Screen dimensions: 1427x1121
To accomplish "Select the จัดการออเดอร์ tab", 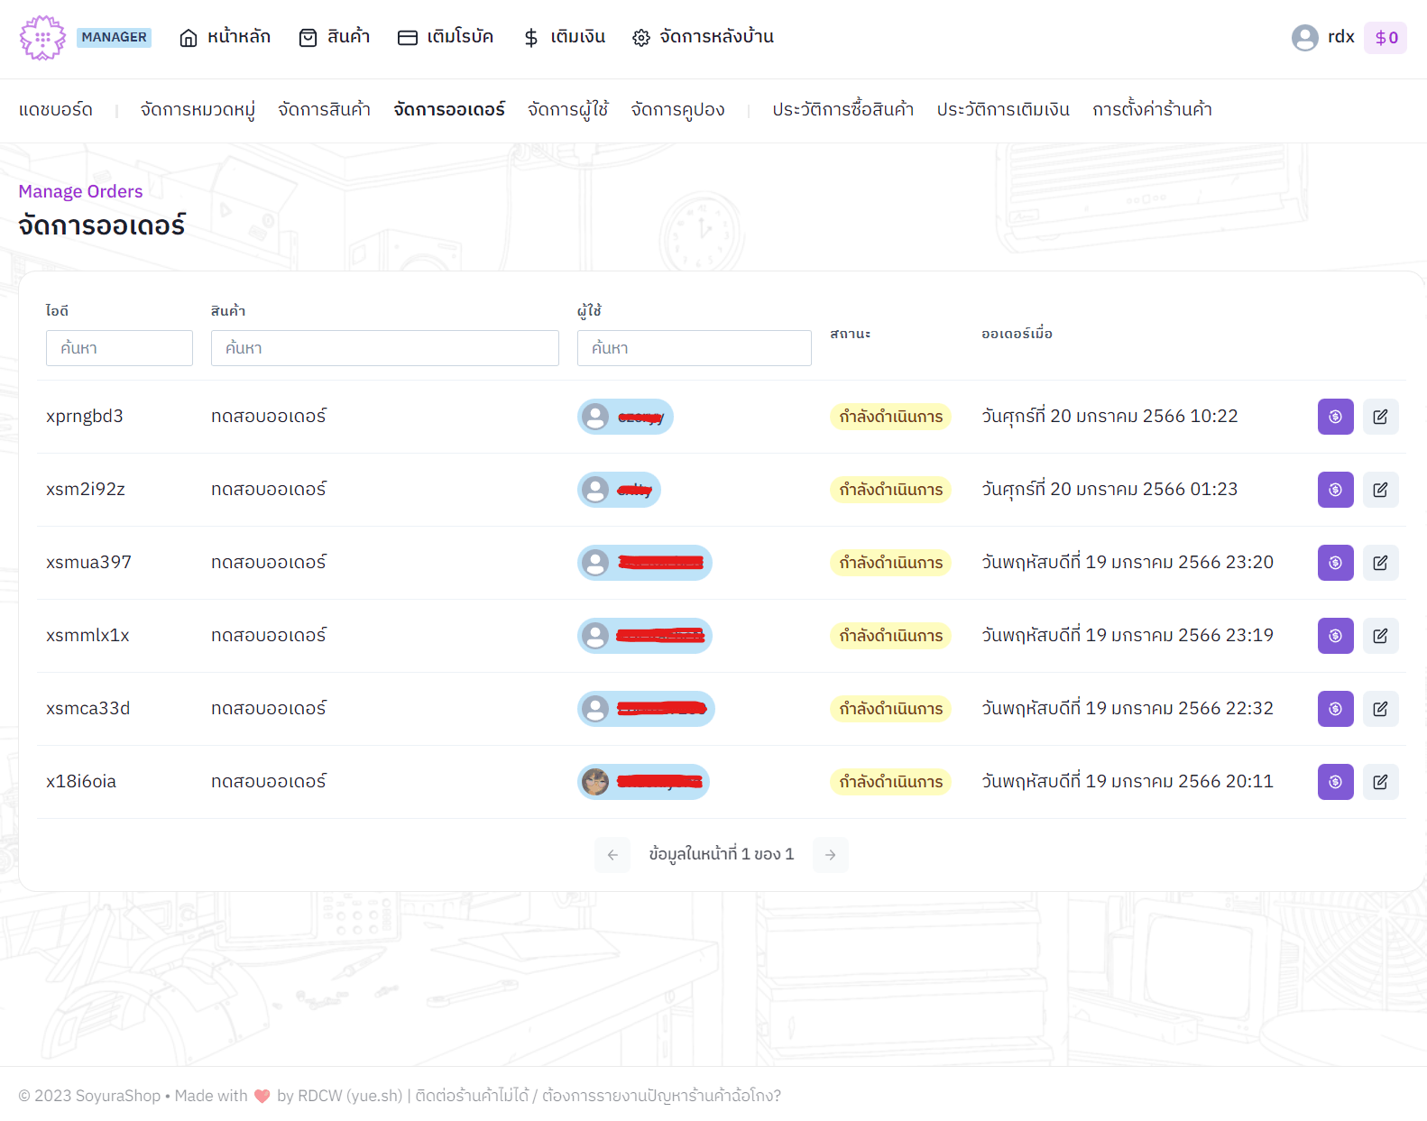I will pyautogui.click(x=449, y=110).
